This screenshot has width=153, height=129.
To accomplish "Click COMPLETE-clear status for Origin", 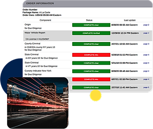I will pos(91,25).
